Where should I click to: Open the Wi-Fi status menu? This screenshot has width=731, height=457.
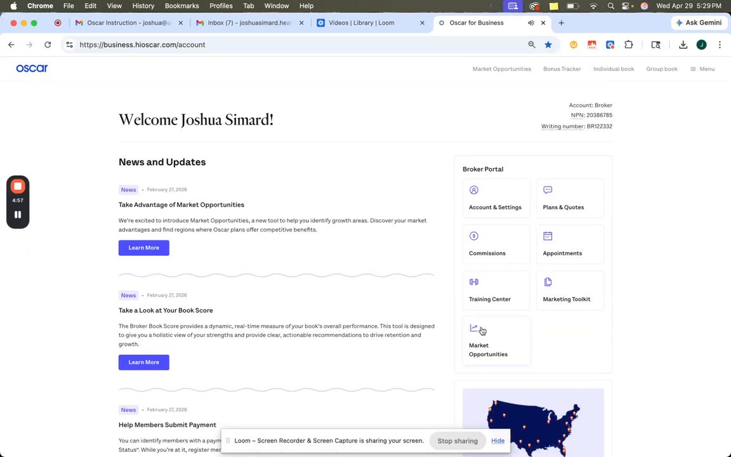[x=593, y=6]
